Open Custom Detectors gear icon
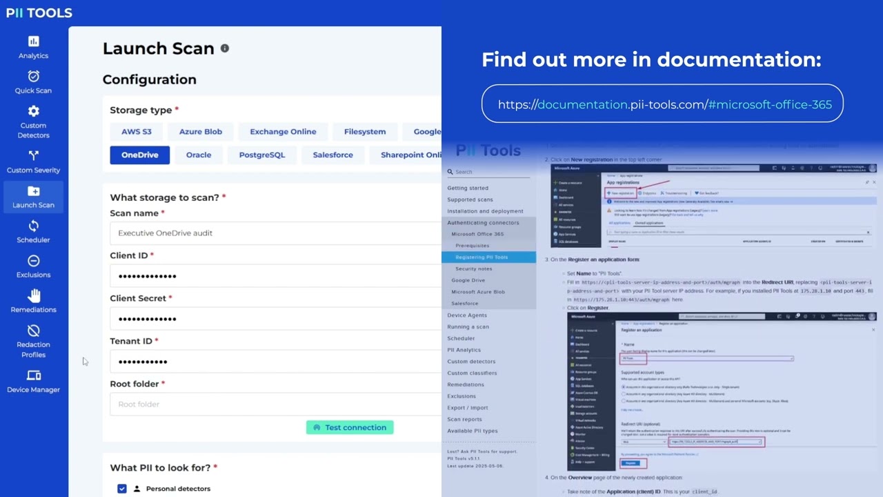Image resolution: width=883 pixels, height=497 pixels. pyautogui.click(x=33, y=111)
